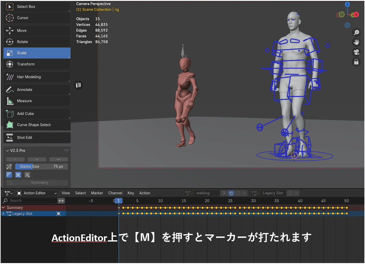The height and width of the screenshot is (264, 365).
Task: Toggle the blue gizmo icon in V2.3 Pro panel
Action: 18,175
